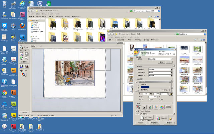
Task: Open the Flash desktop shortcut
Action: click(13, 128)
